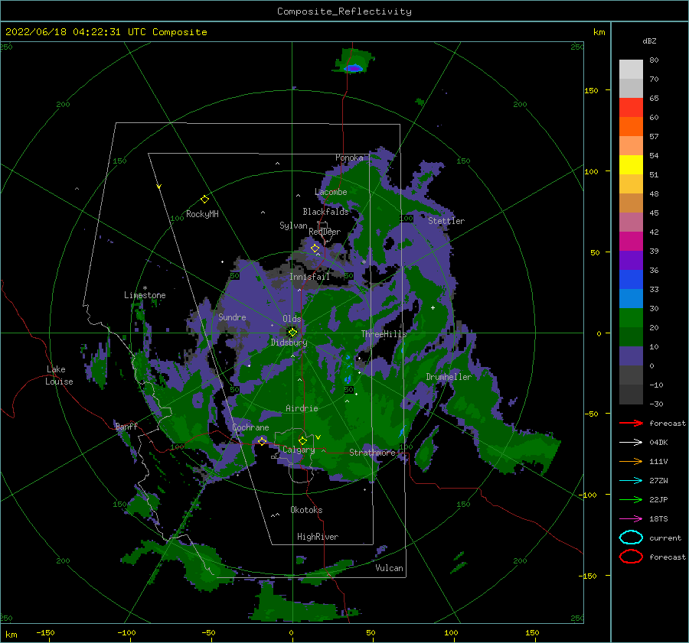Click the Strathmore town label
This screenshot has width=689, height=643.
pyautogui.click(x=372, y=453)
